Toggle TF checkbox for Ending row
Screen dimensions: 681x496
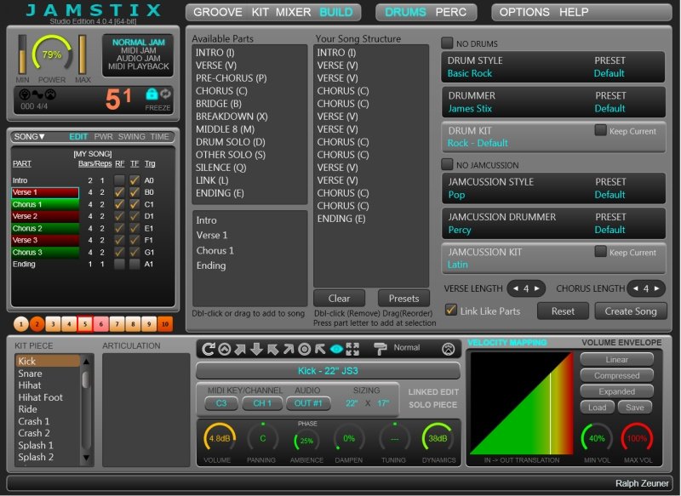[x=134, y=264]
